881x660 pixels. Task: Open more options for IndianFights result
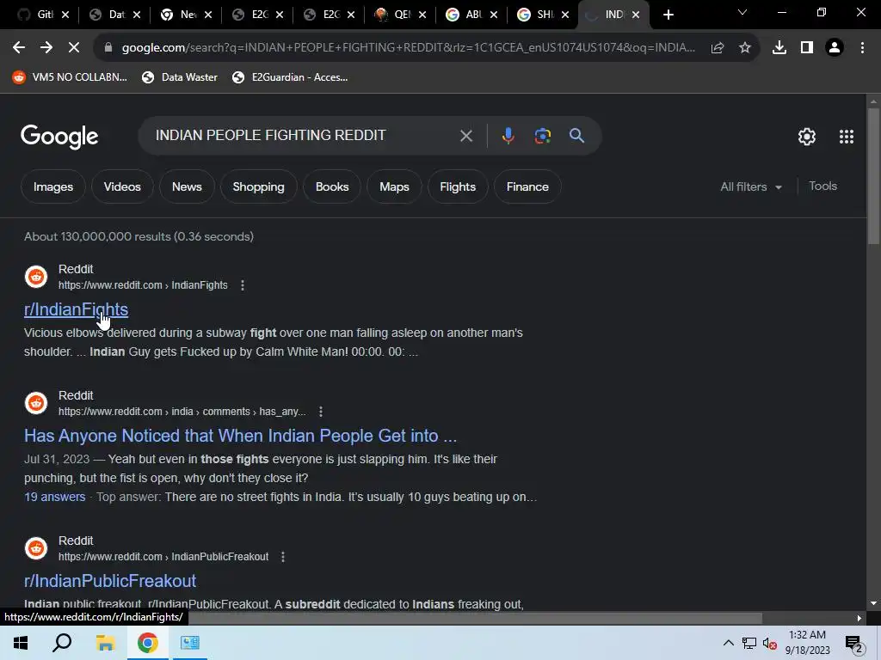pyautogui.click(x=243, y=285)
